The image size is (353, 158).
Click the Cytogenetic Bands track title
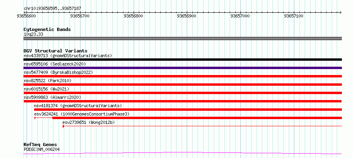tap(47, 29)
